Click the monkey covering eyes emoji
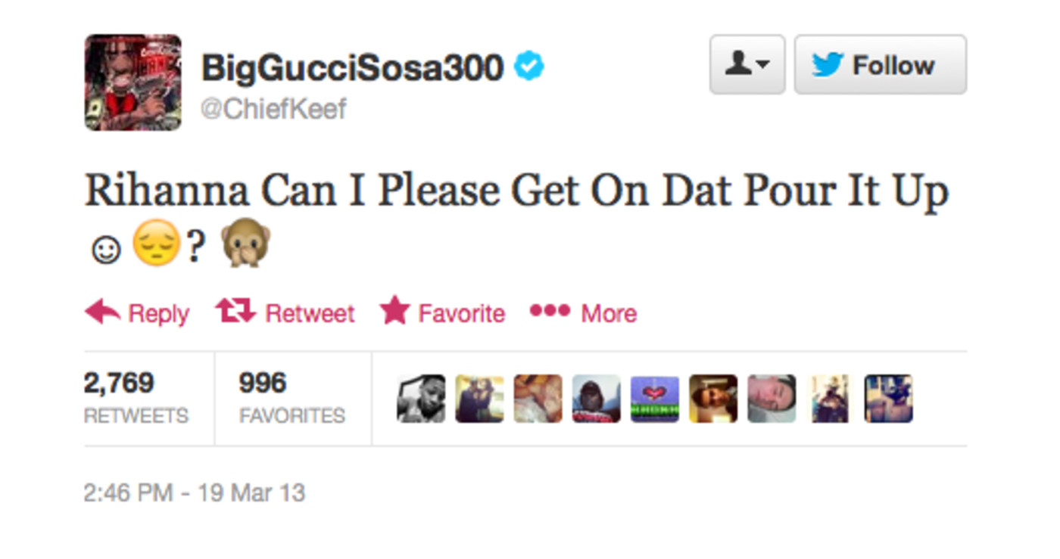Image resolution: width=1060 pixels, height=559 pixels. [245, 244]
